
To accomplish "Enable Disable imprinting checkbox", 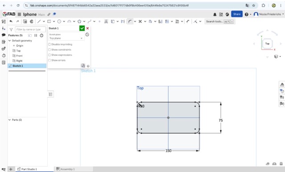I will (x=49, y=45).
